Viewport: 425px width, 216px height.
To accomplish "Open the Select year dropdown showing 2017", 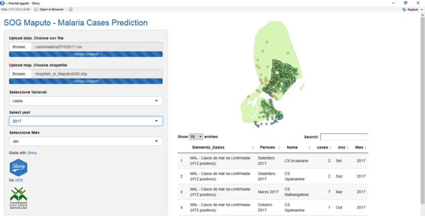I will [86, 121].
